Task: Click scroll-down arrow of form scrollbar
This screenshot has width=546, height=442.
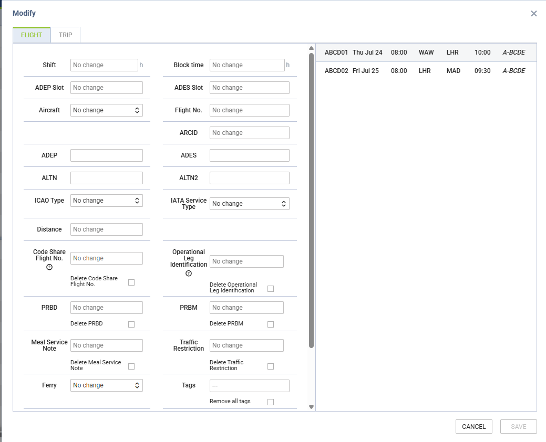Action: [311, 407]
